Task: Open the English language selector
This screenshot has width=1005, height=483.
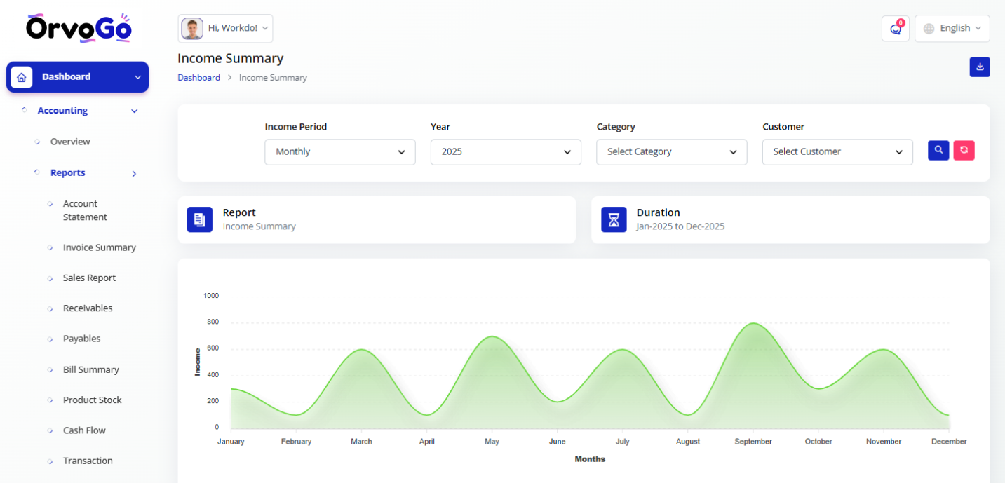Action: 952,29
